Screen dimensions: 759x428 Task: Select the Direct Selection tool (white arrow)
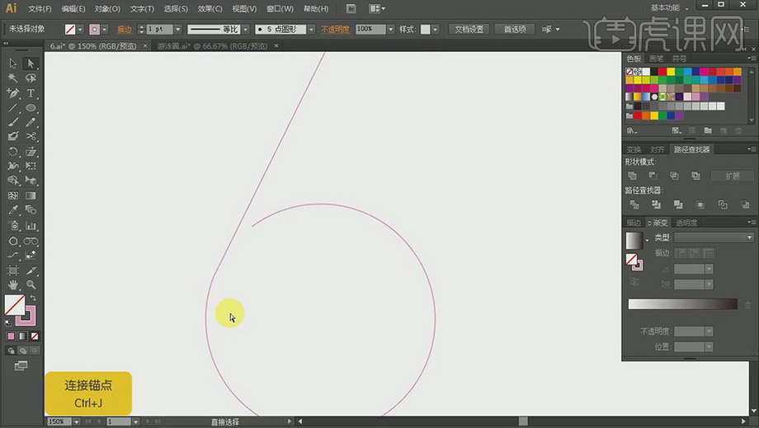31,63
